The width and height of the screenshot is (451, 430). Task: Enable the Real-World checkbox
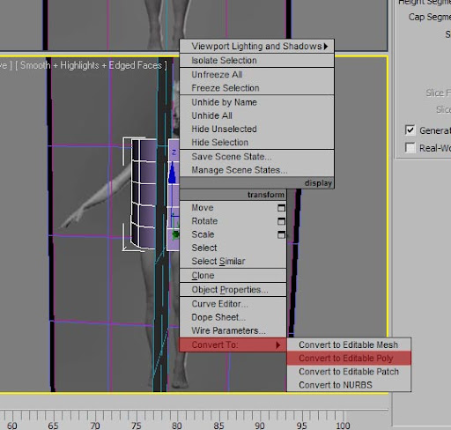(410, 148)
